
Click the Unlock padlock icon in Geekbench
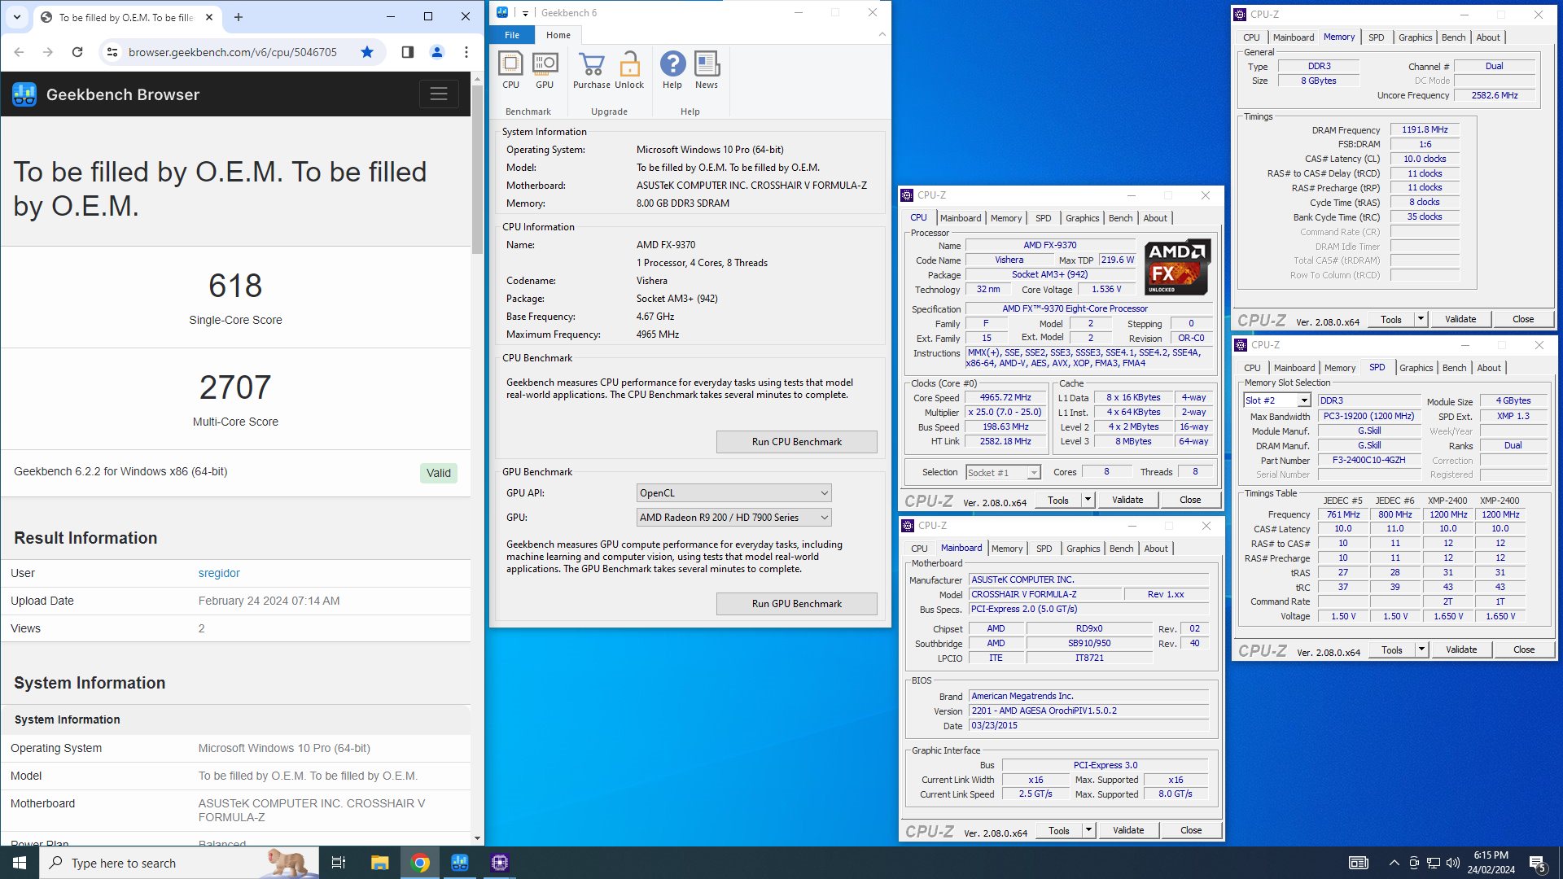click(629, 71)
